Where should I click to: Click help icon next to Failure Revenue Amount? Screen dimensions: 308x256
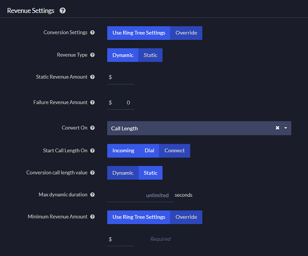[x=92, y=102]
